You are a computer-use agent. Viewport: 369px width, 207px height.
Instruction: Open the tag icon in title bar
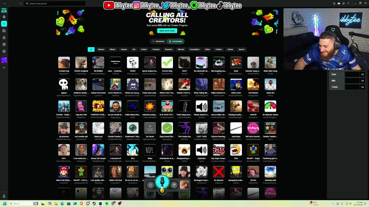coord(343,3)
